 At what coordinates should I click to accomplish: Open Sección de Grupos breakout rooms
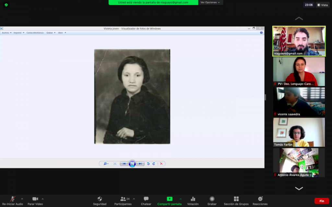pos(236,199)
